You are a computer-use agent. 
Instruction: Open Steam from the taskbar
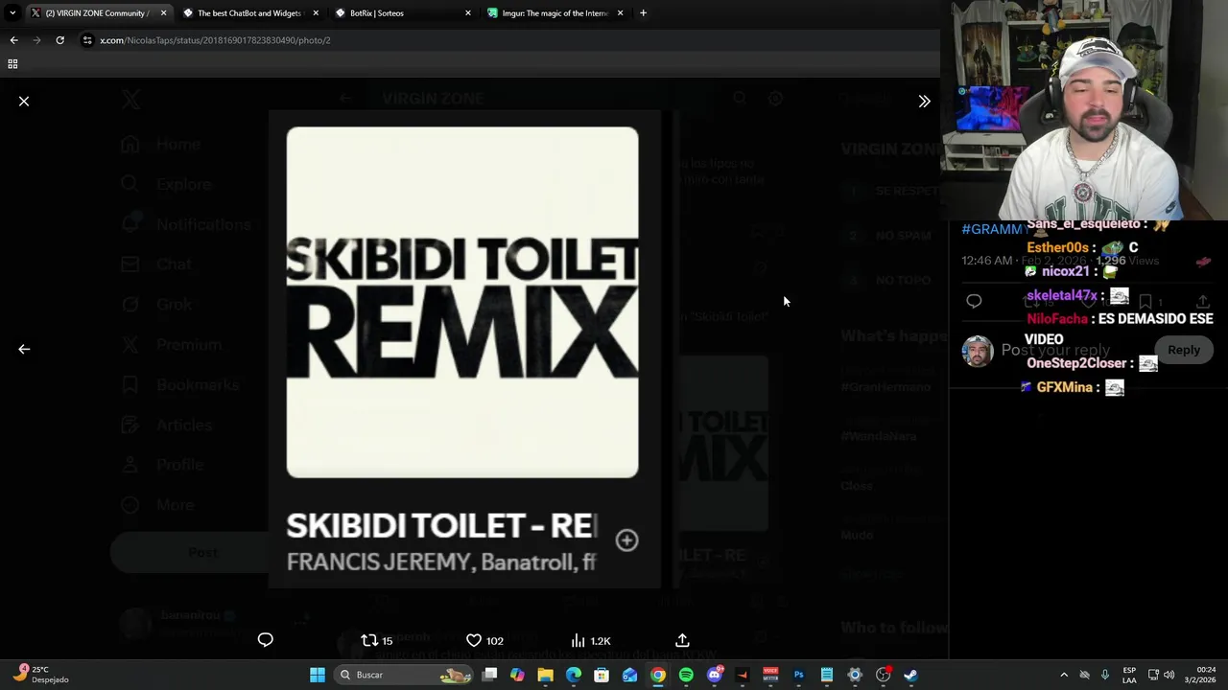point(910,675)
